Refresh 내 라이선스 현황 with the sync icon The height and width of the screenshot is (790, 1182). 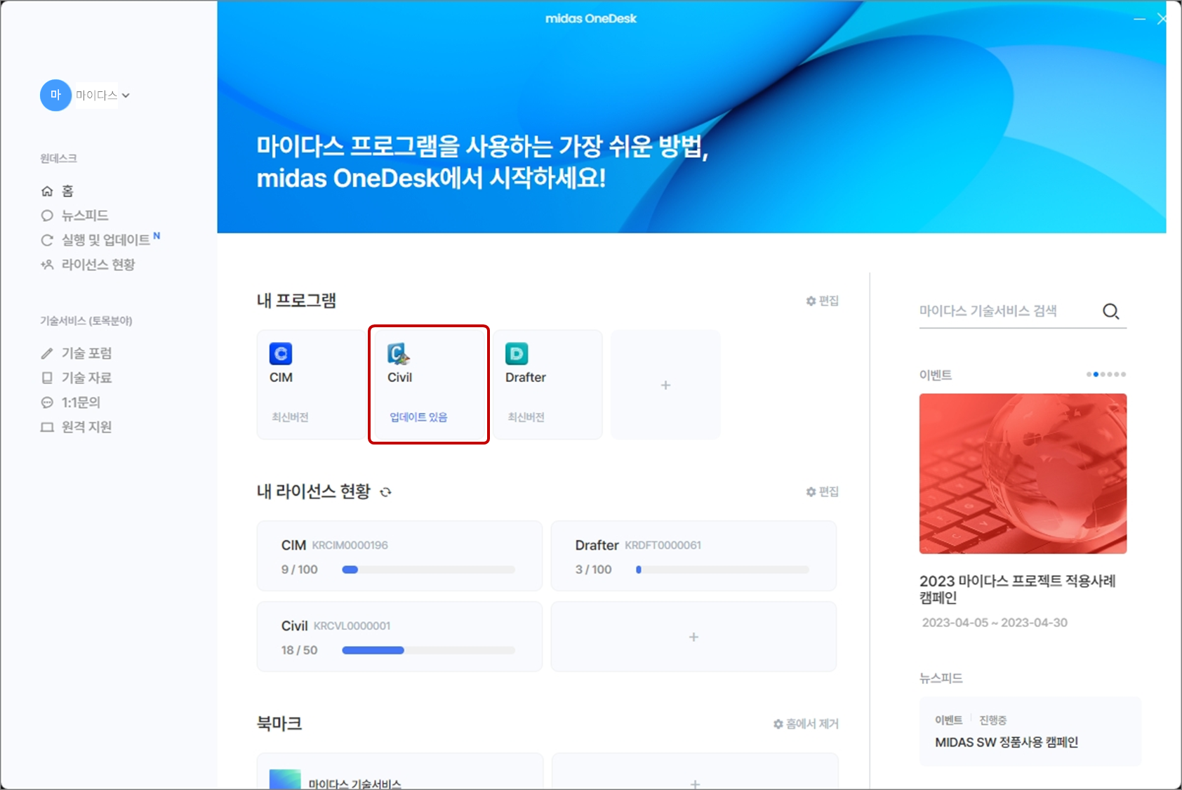tap(385, 492)
